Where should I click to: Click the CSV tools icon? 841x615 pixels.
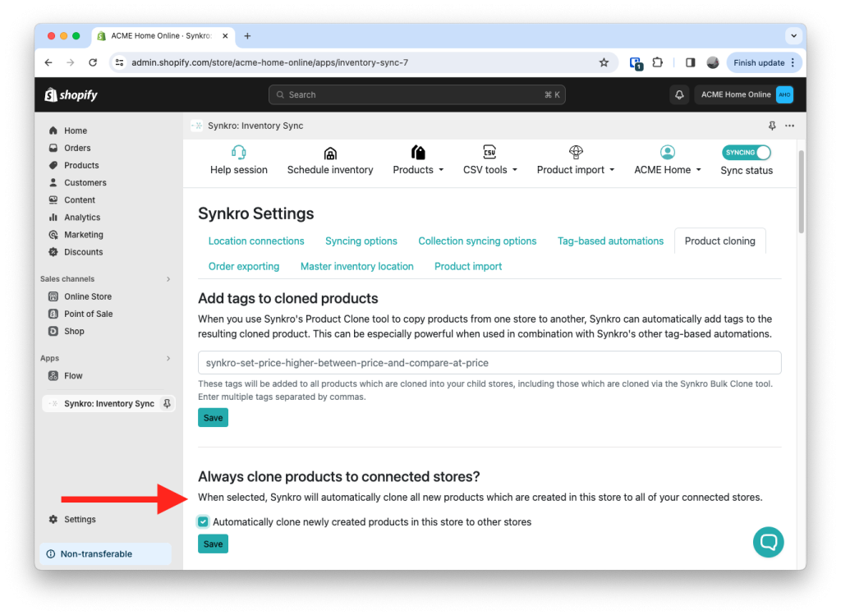(x=489, y=153)
